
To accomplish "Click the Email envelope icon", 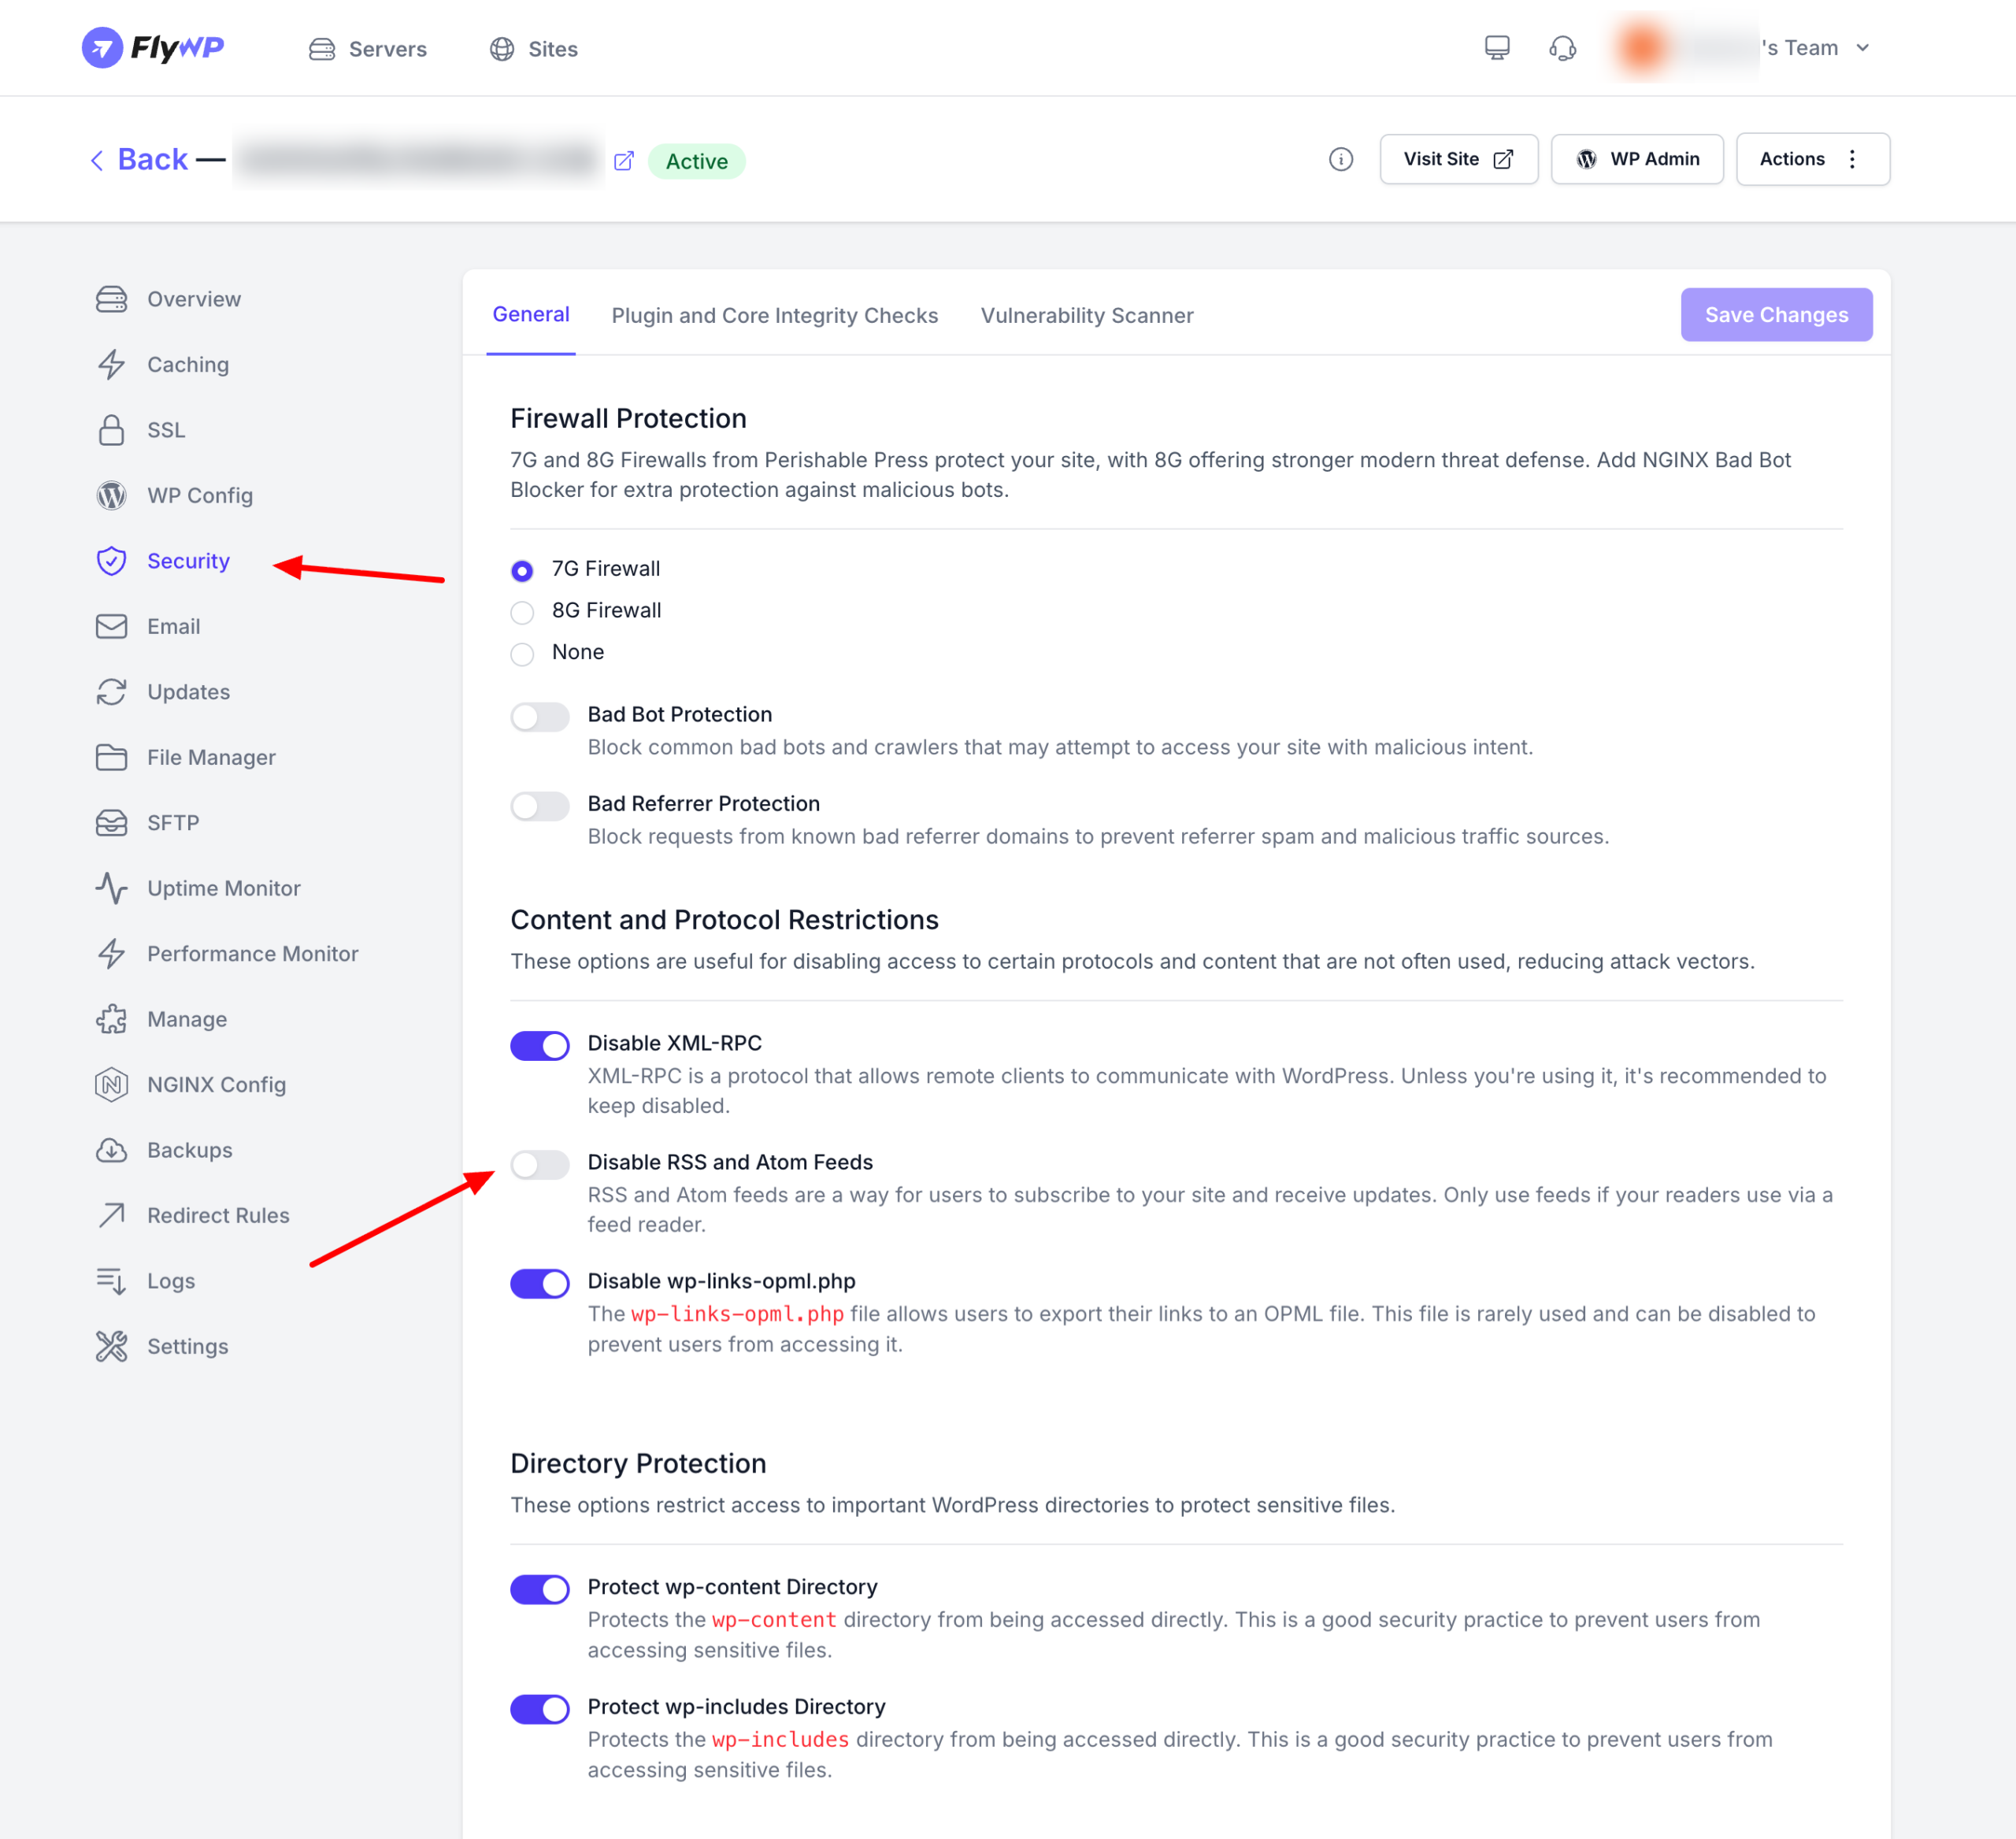I will pyautogui.click(x=111, y=626).
